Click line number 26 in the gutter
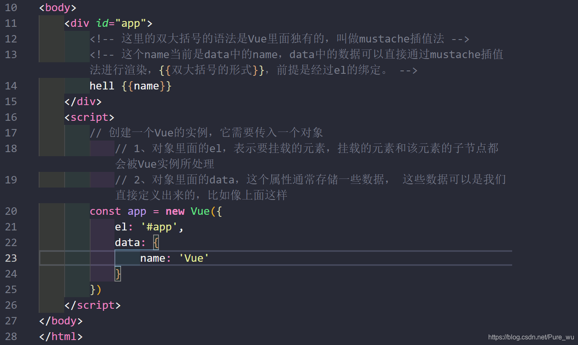Screen dimensions: 578x345 (x=11, y=305)
